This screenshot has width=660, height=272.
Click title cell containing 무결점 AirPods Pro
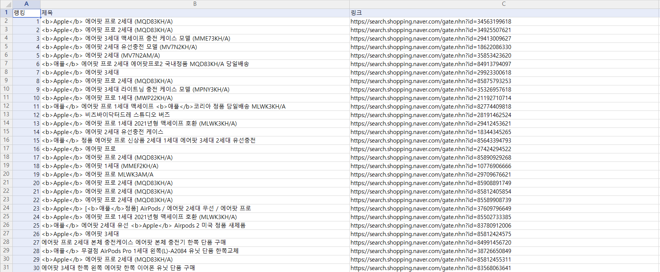point(195,251)
